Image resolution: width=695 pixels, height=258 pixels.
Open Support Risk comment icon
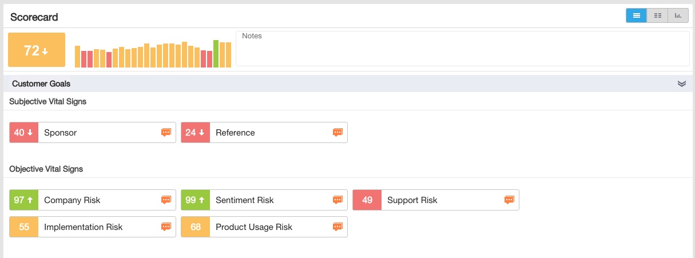click(x=509, y=200)
